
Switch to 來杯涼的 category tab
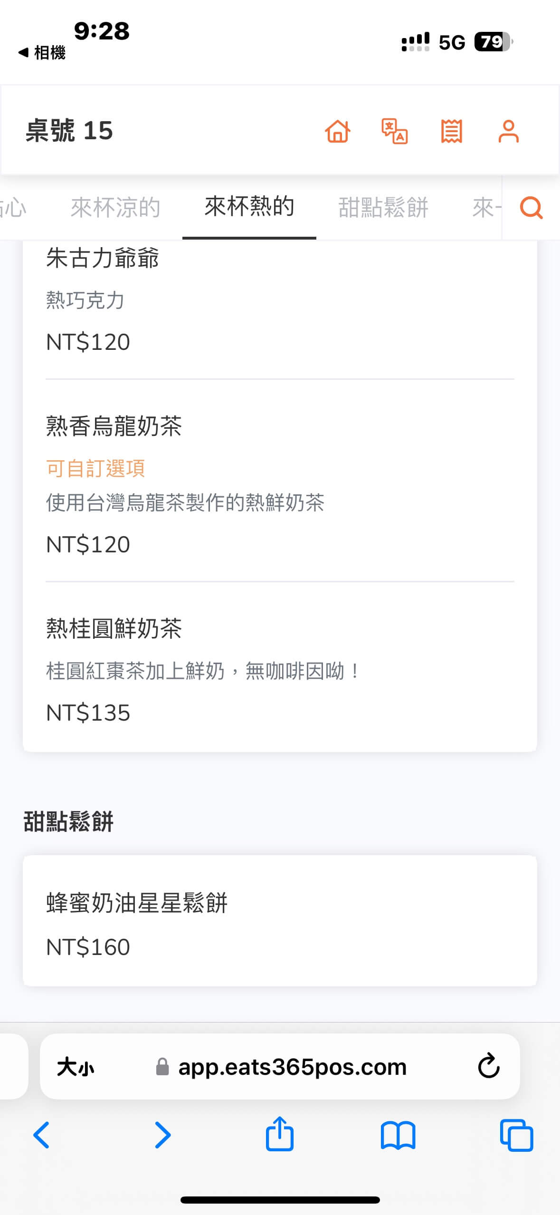pos(115,208)
